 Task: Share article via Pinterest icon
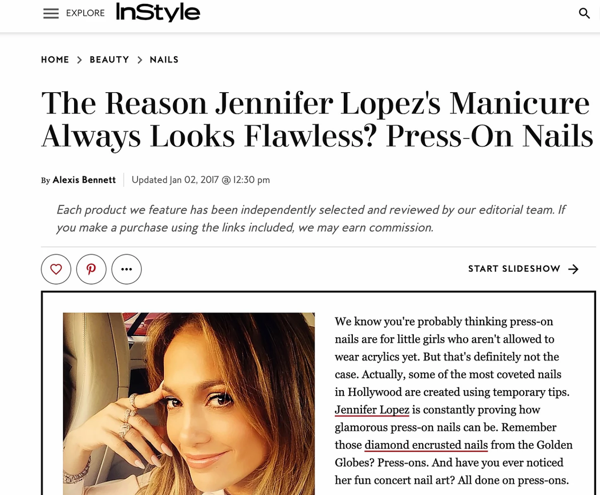click(91, 269)
